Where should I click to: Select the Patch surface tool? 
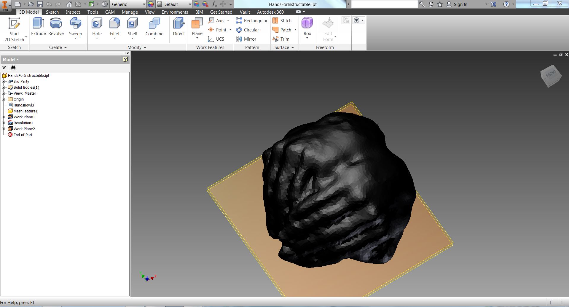(284, 30)
